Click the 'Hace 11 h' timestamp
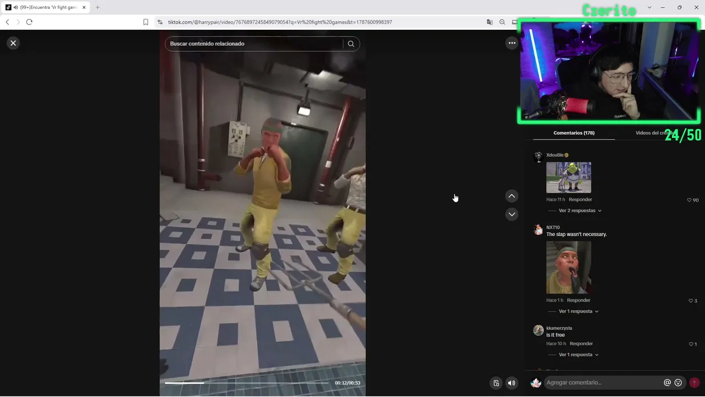This screenshot has width=705, height=397. point(556,200)
